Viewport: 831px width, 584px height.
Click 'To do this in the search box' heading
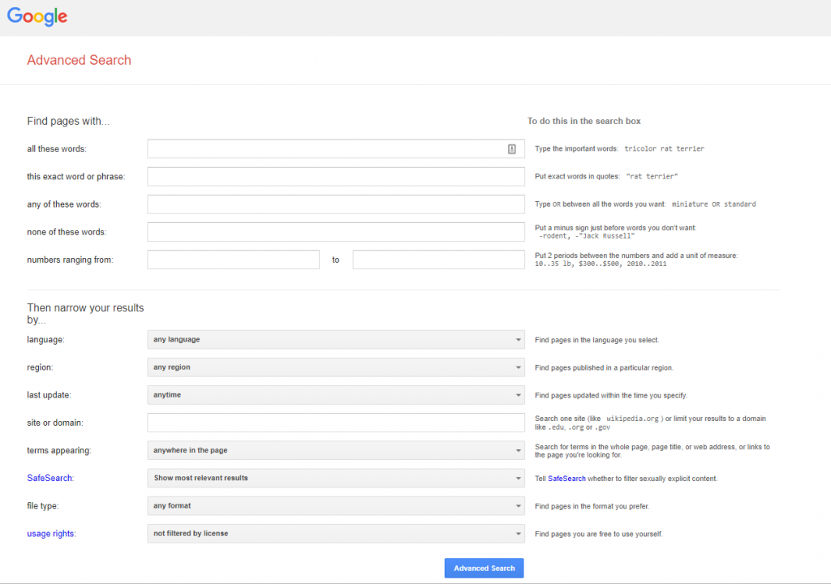(x=584, y=121)
